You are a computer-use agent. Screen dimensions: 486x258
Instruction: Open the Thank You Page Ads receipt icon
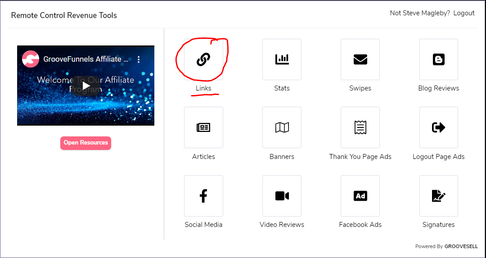[x=360, y=127]
